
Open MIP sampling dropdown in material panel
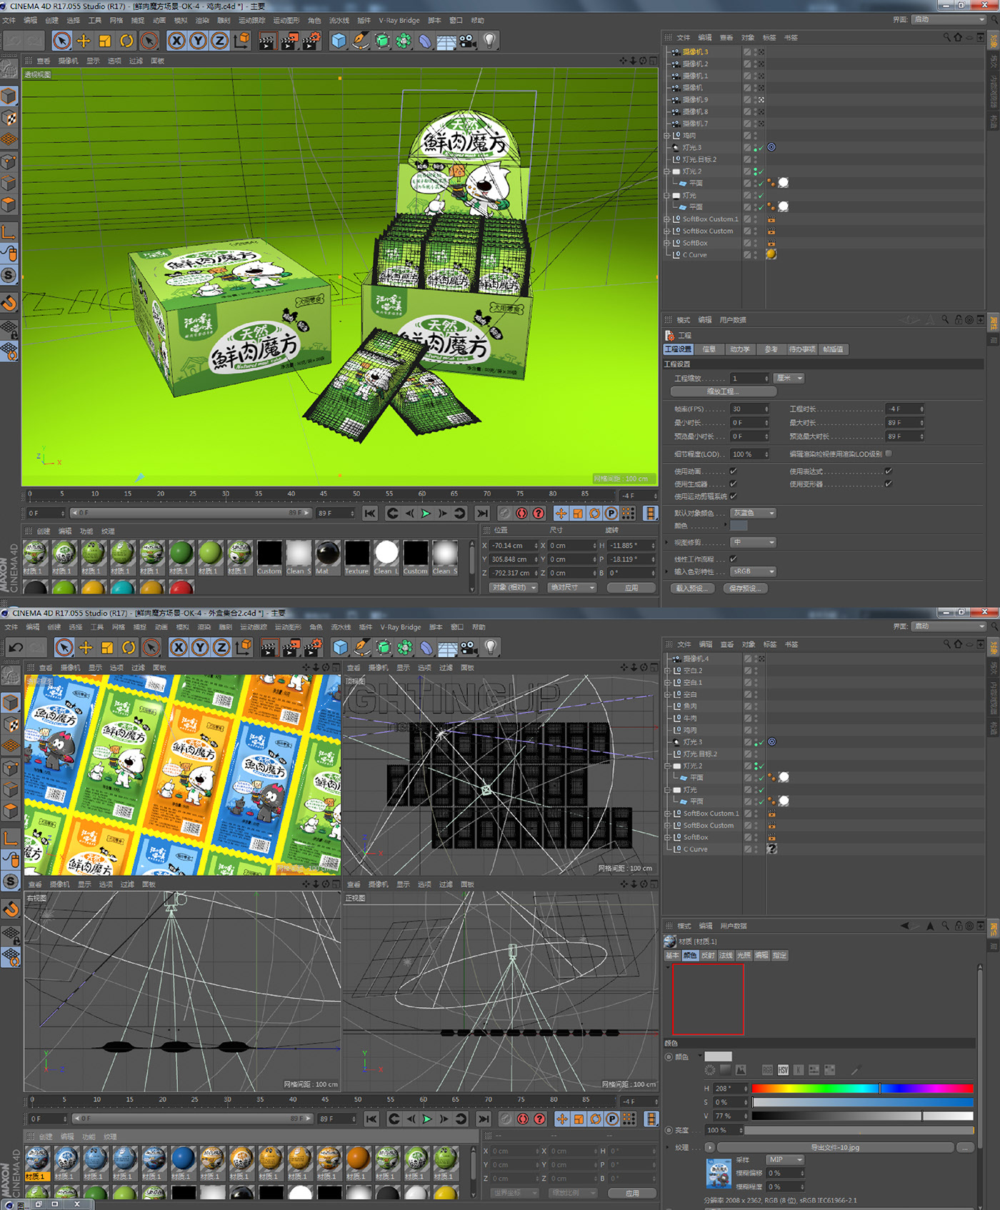[786, 1159]
